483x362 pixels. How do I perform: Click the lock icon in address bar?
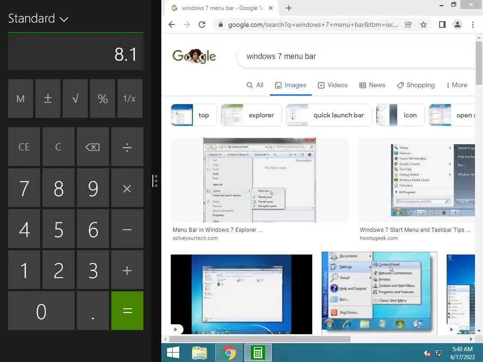coord(221,25)
